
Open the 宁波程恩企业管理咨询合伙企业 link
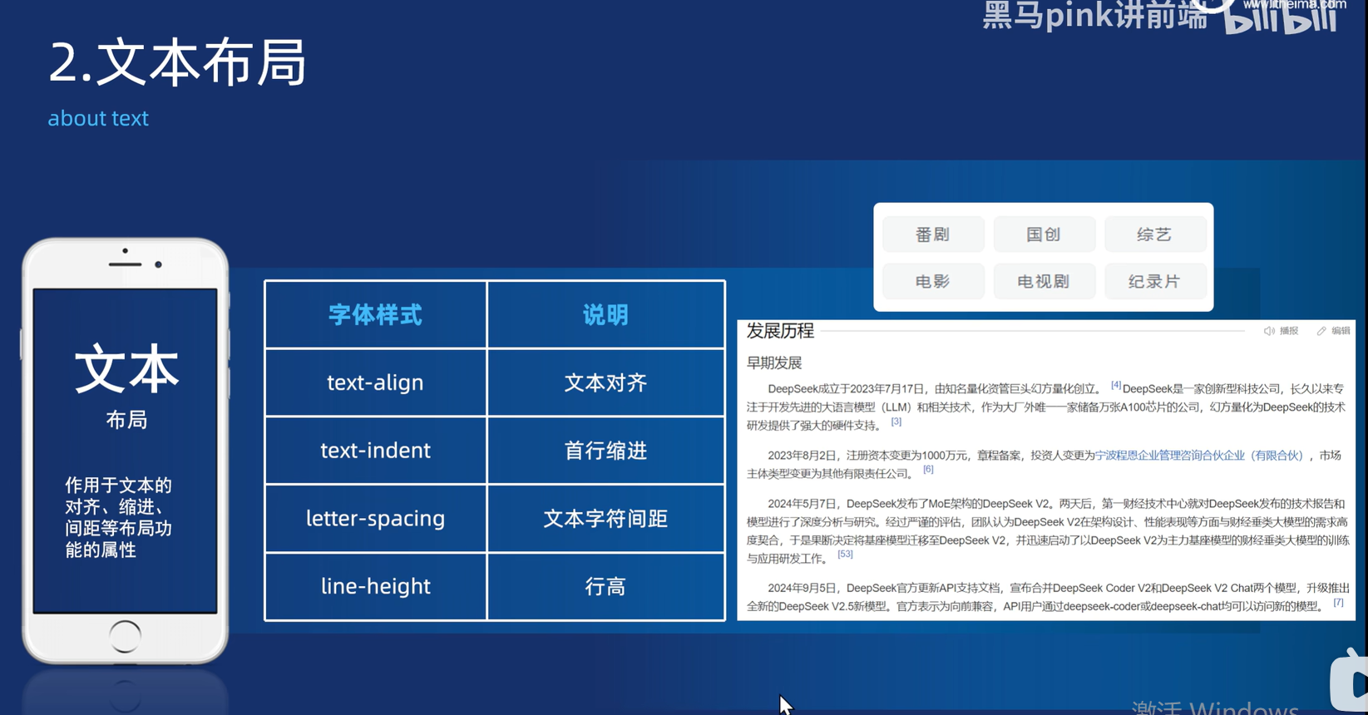pyautogui.click(x=1198, y=456)
